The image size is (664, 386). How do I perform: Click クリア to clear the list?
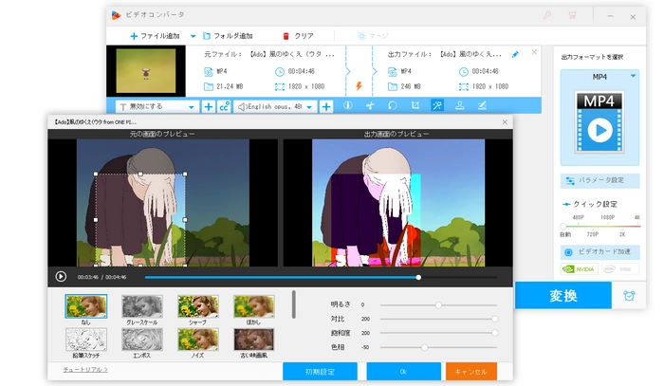coord(298,36)
